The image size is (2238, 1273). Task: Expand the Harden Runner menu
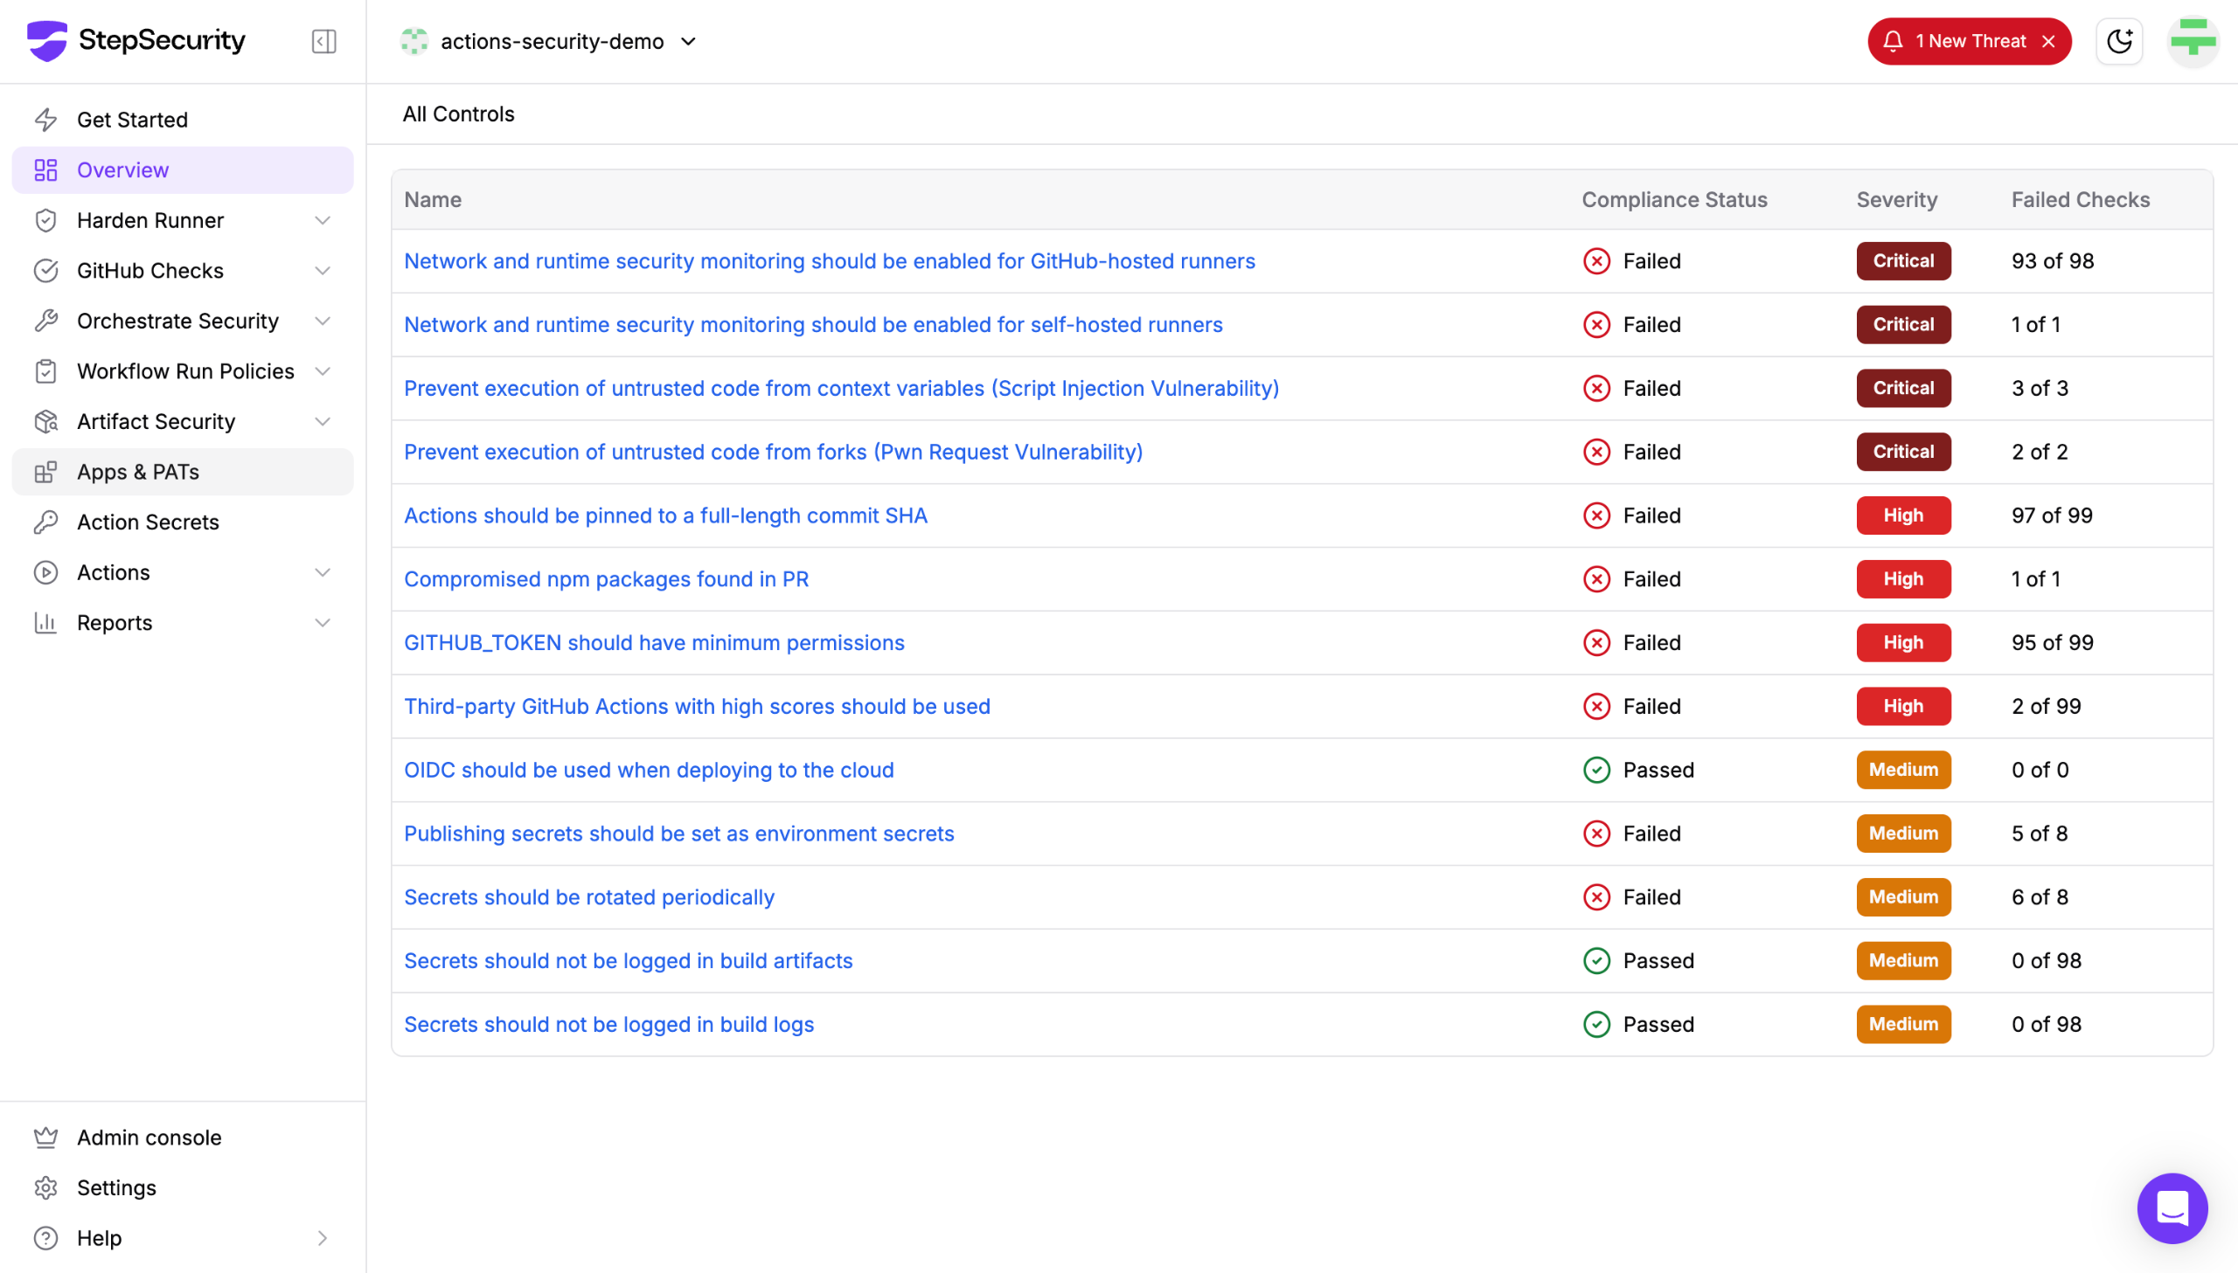(x=322, y=220)
